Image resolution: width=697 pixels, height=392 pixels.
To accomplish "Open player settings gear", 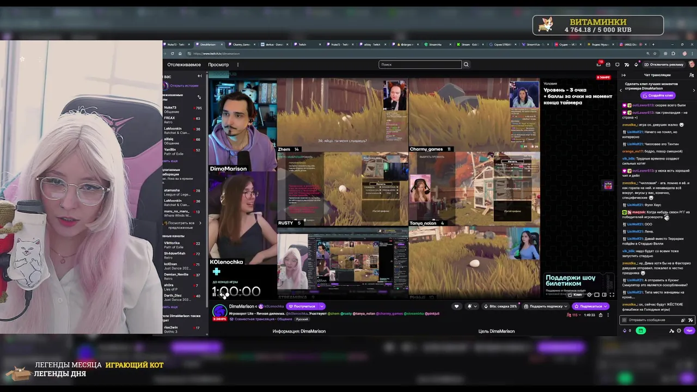I will tap(589, 295).
